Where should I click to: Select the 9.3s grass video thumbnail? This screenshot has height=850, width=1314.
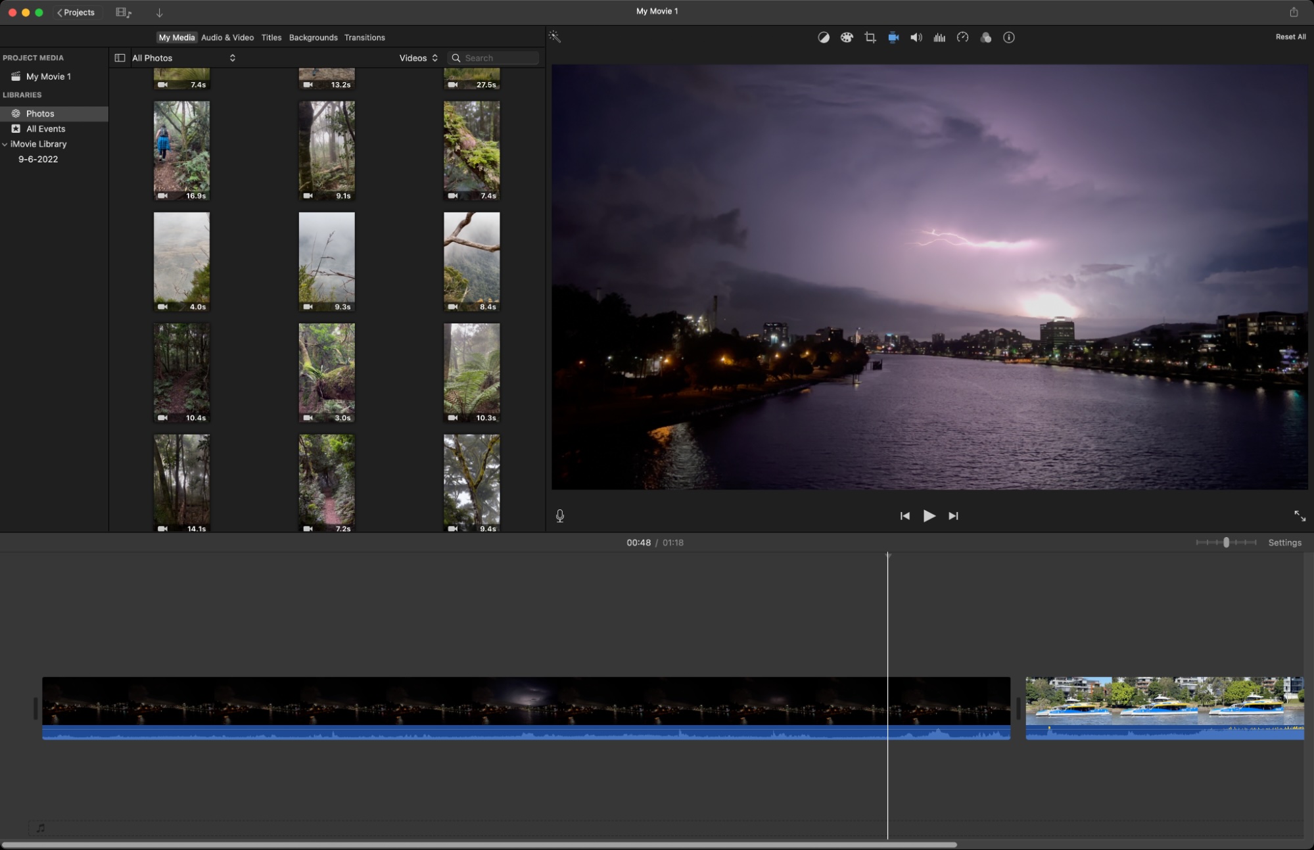tap(327, 262)
